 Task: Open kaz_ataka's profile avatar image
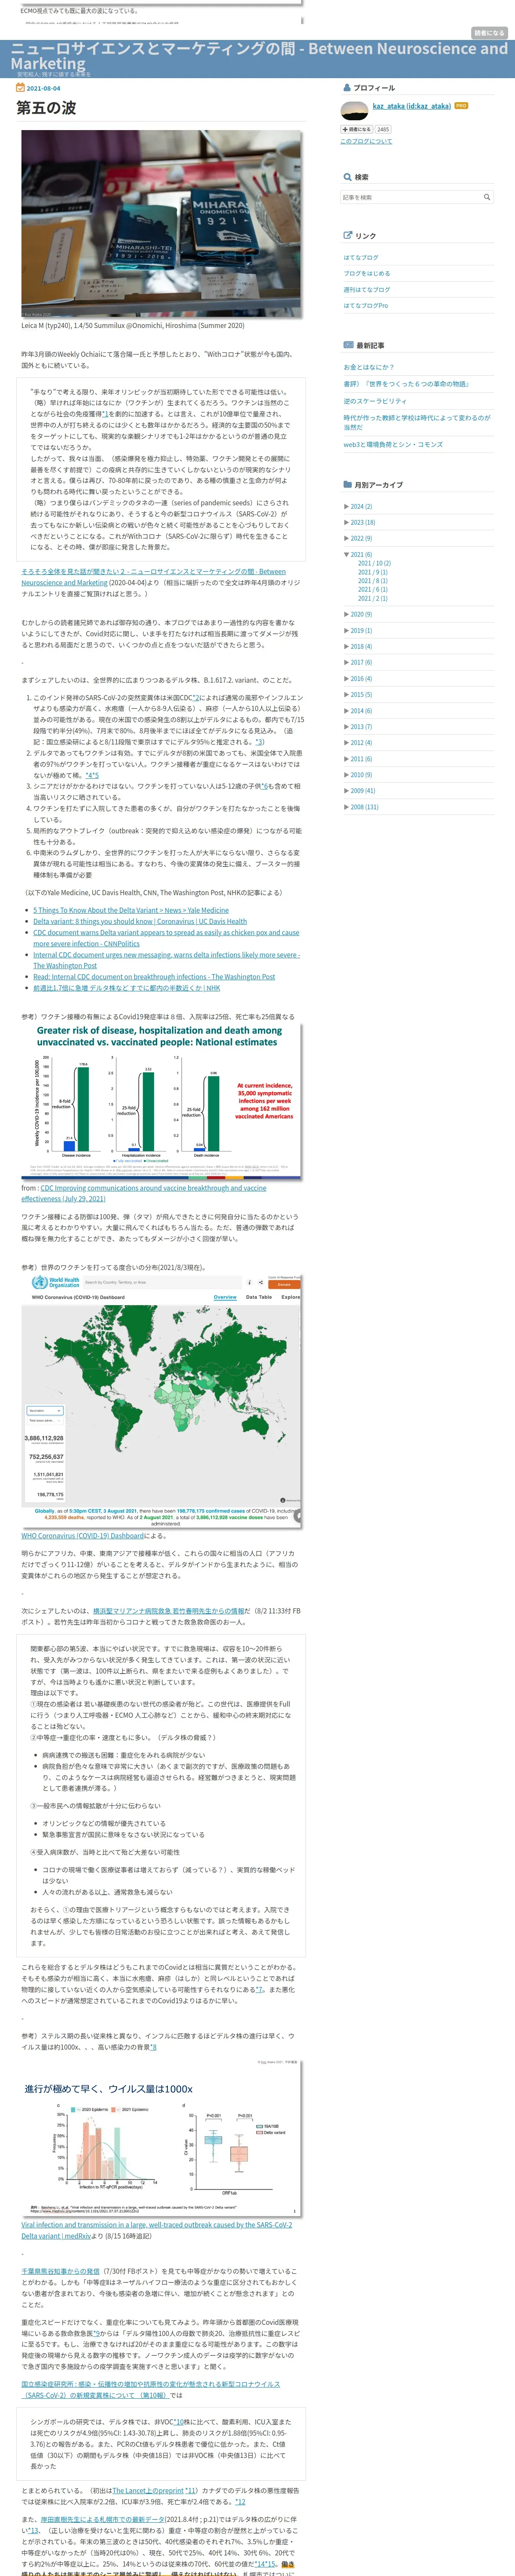click(354, 111)
